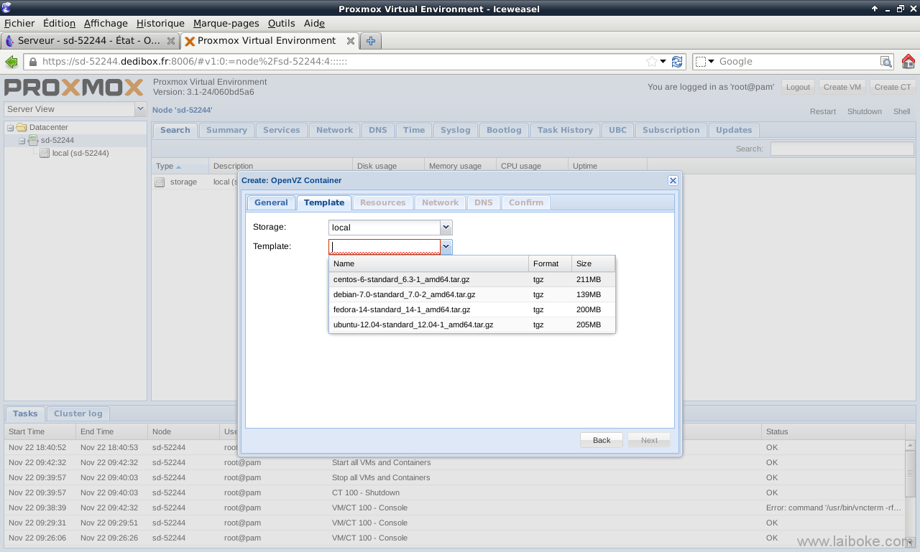Collapse the sd-52244 tree node
The height and width of the screenshot is (552, 920).
click(22, 141)
